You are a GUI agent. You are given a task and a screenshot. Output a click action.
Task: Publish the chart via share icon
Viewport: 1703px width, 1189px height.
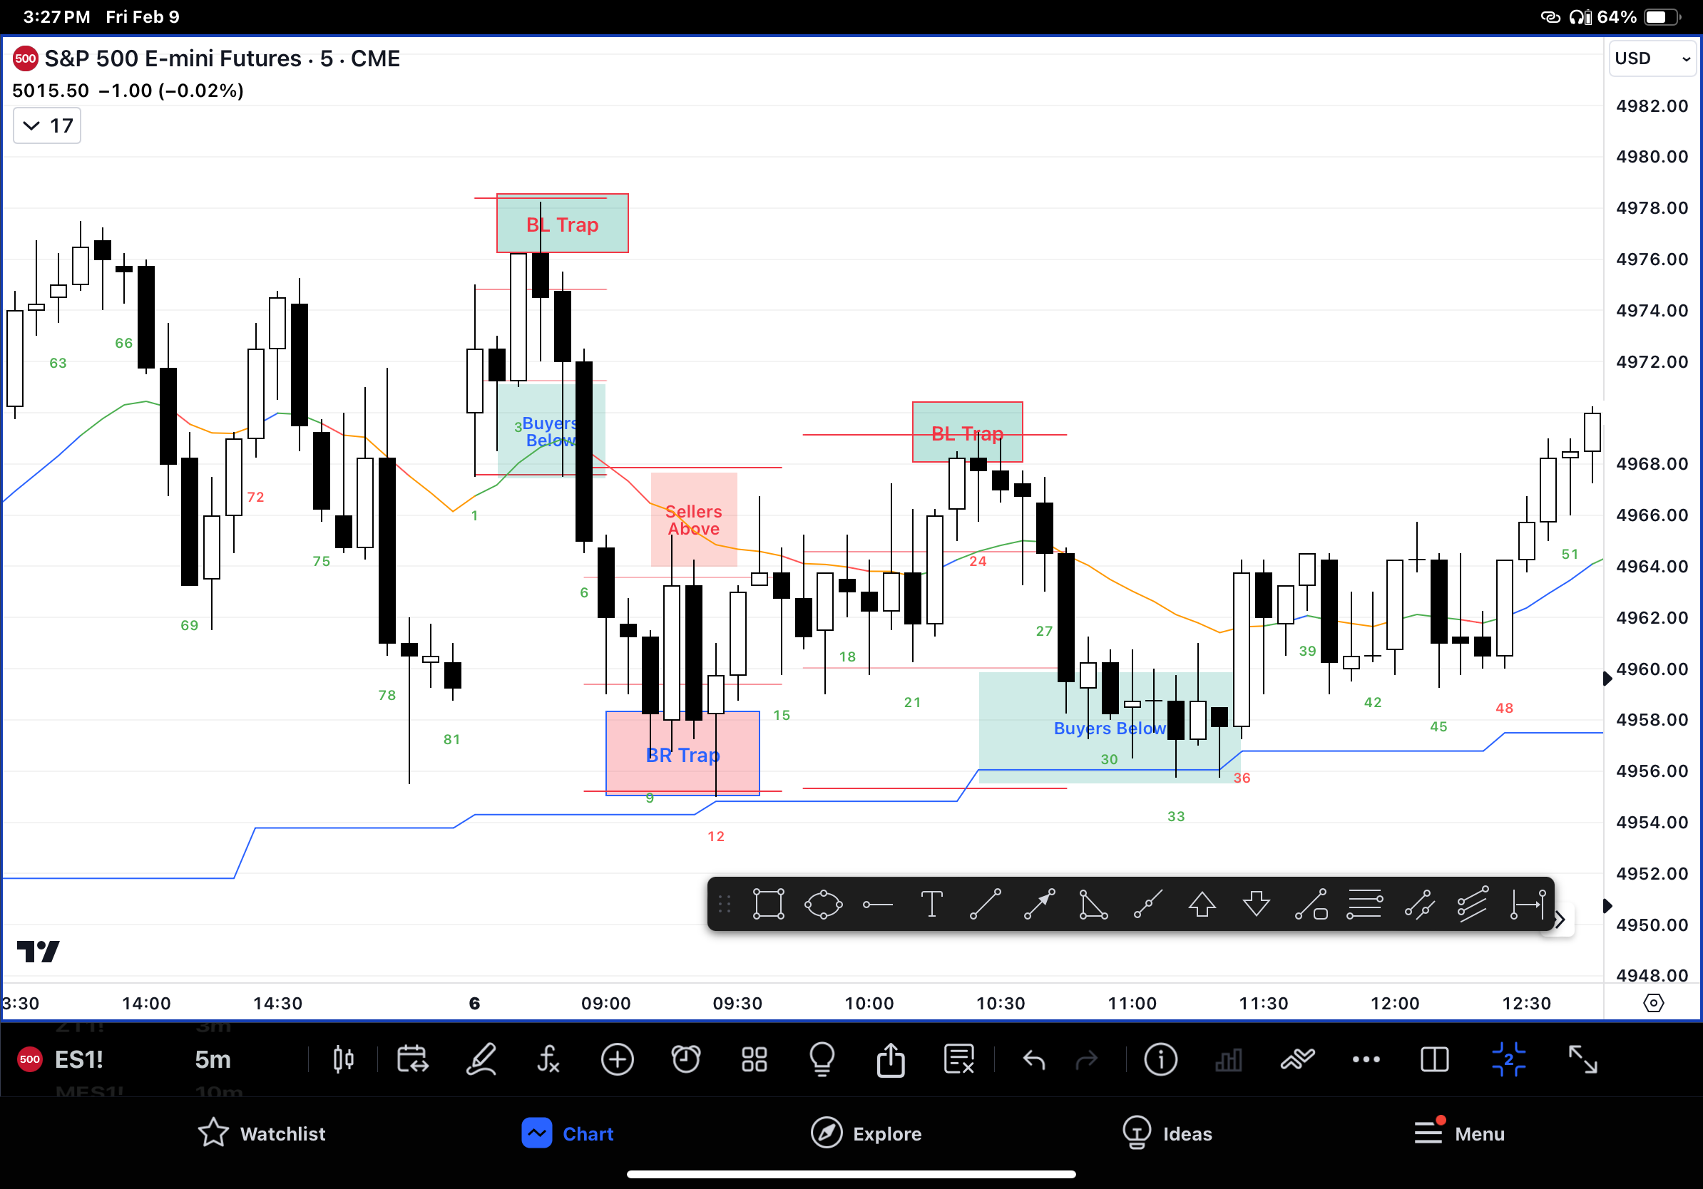(x=890, y=1059)
